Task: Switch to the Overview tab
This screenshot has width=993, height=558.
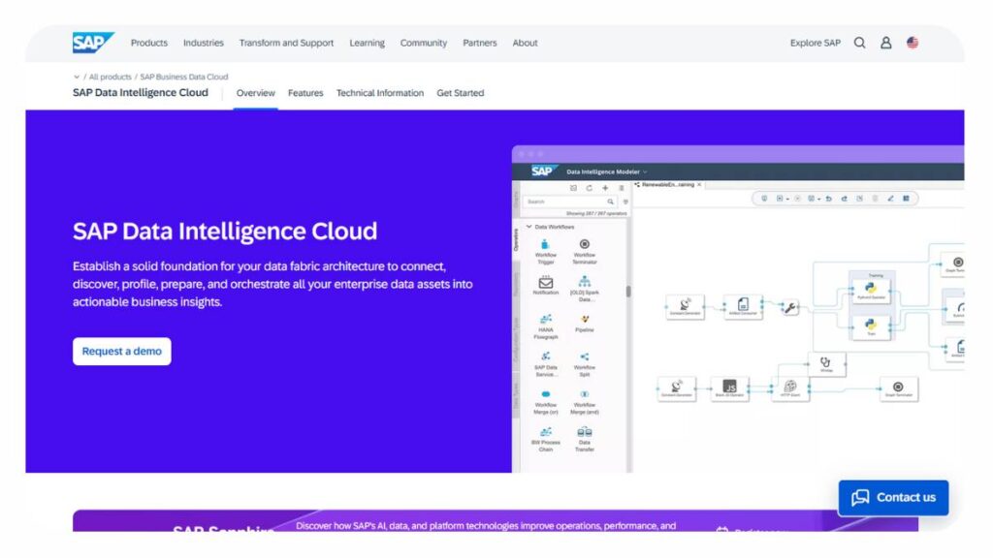Action: [x=255, y=93]
